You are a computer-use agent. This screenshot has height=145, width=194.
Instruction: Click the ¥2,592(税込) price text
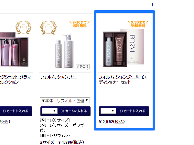click(112, 122)
